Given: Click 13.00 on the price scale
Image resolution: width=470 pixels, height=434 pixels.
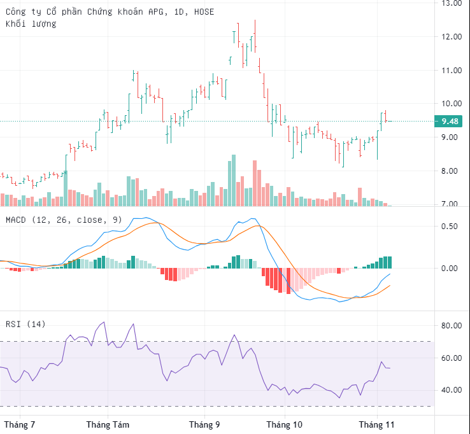Looking at the screenshot, I should point(451,3).
